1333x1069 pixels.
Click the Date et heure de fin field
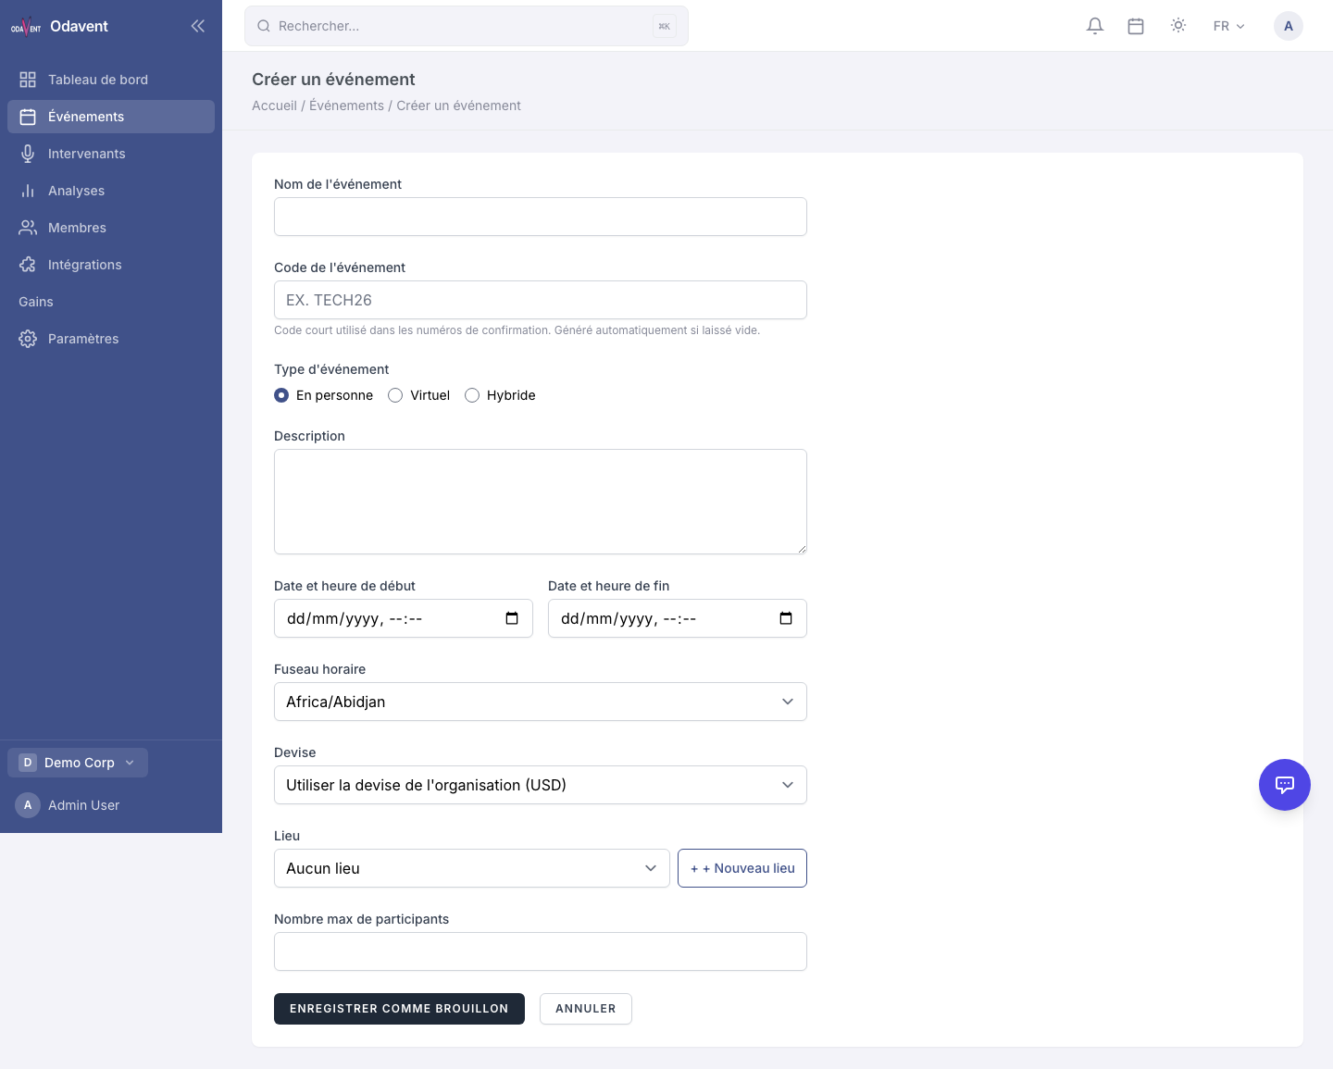coord(678,618)
